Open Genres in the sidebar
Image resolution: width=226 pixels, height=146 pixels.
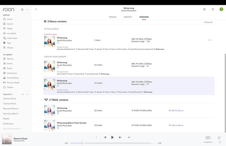click(x=10, y=24)
